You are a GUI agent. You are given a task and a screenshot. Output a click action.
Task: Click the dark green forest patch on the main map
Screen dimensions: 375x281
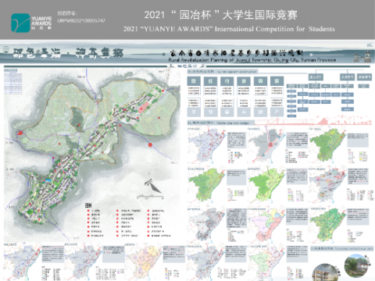pyautogui.click(x=77, y=119)
